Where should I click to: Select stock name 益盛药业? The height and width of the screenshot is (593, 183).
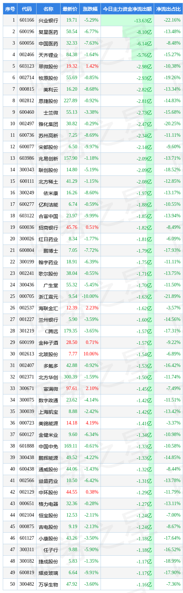click(48, 481)
